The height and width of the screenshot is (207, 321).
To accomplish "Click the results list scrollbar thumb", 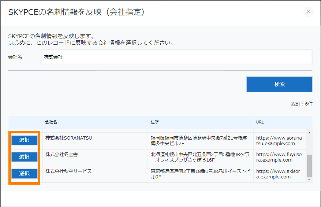I will pos(309,166).
